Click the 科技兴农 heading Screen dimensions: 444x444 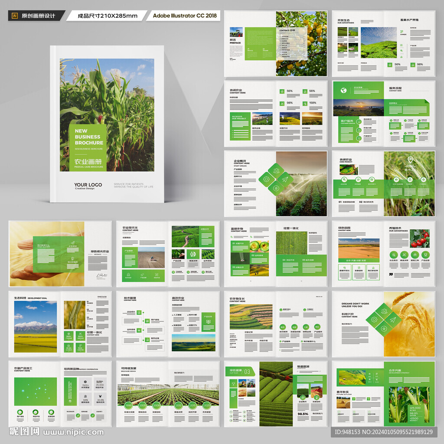(x=348, y=314)
